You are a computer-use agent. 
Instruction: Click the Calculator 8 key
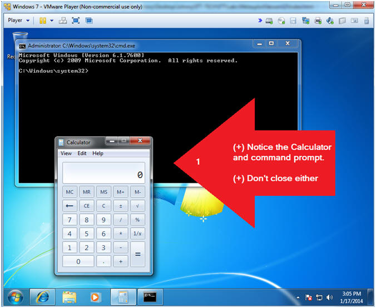click(x=87, y=220)
